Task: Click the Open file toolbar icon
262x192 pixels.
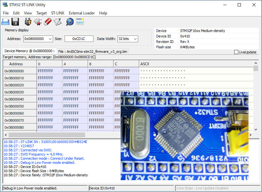Action: pos(5,22)
